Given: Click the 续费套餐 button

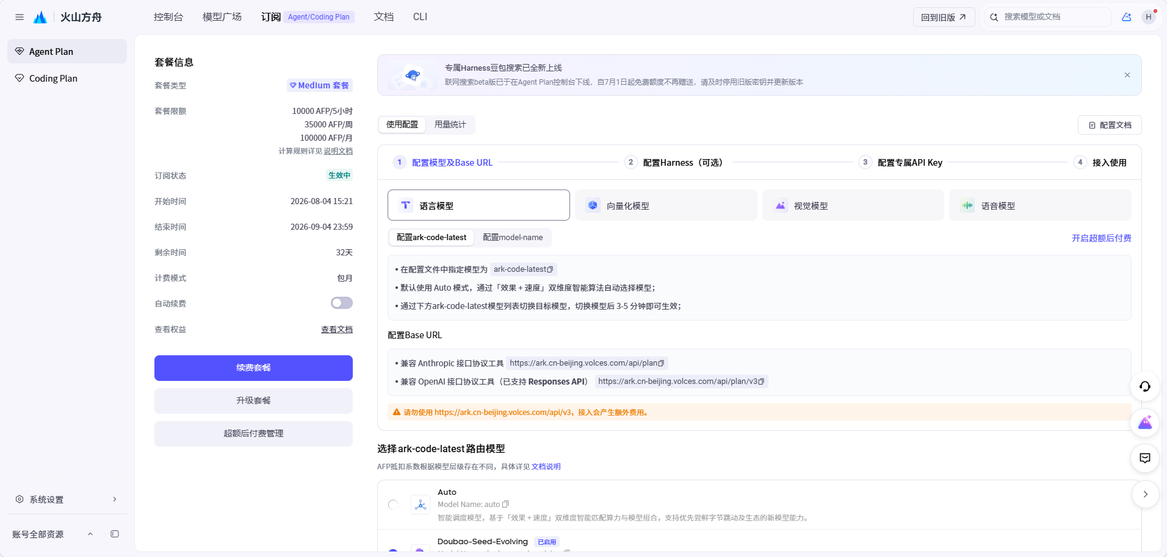Looking at the screenshot, I should click(253, 368).
